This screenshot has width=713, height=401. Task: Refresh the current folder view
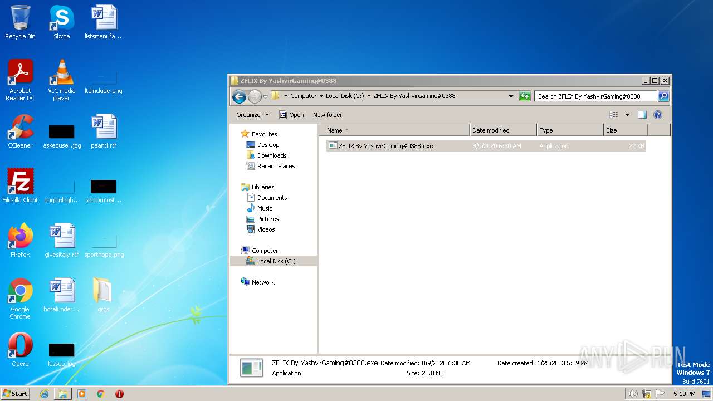[x=525, y=96]
